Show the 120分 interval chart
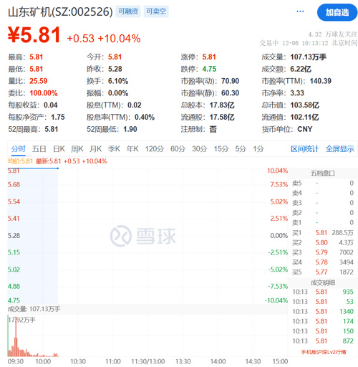 point(155,149)
